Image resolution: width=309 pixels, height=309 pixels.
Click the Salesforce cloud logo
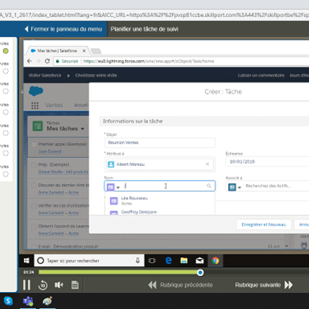pyautogui.click(x=36, y=91)
